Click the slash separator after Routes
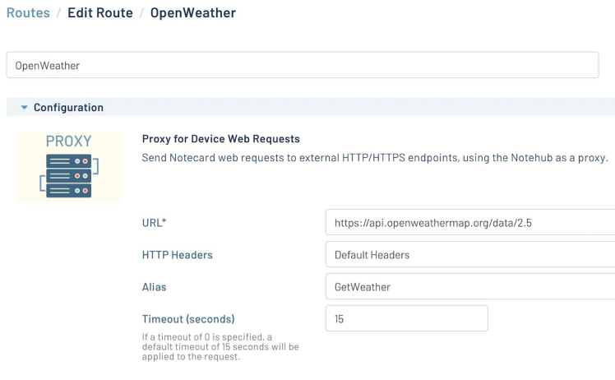The height and width of the screenshot is (380, 615). point(59,13)
